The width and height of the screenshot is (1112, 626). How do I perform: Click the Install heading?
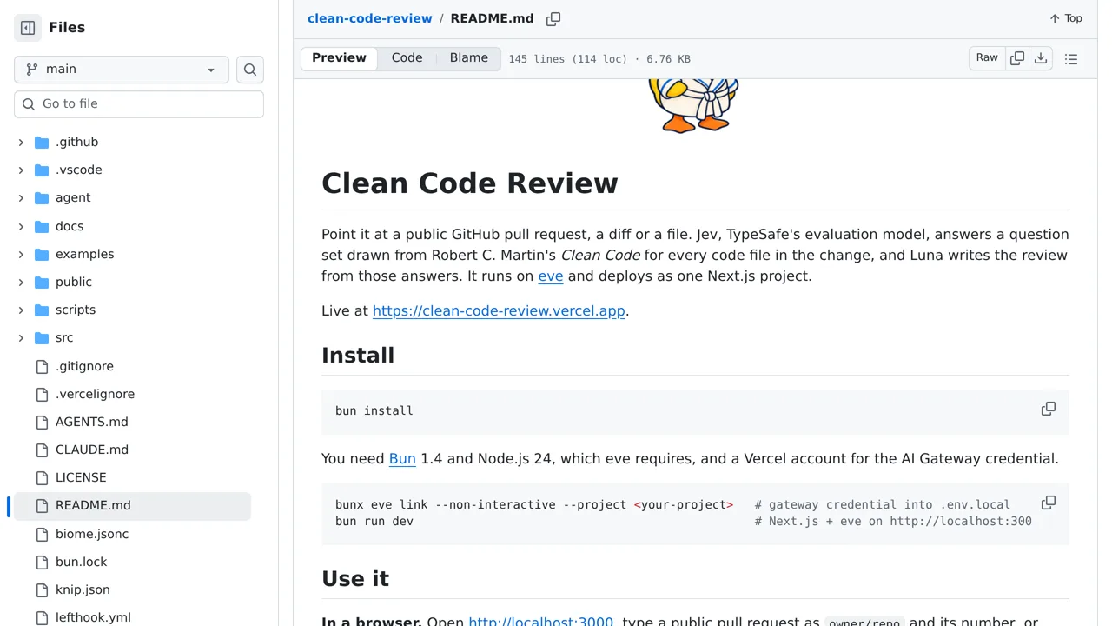(x=358, y=355)
